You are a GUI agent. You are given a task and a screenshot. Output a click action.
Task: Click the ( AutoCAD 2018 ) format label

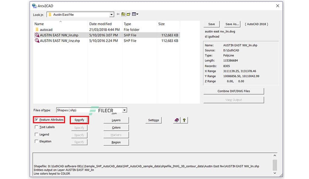click(x=257, y=24)
